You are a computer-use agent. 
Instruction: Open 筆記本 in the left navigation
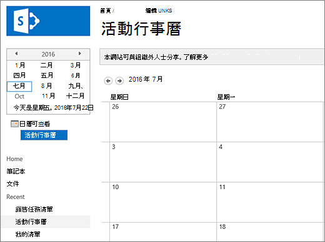[x=16, y=172]
